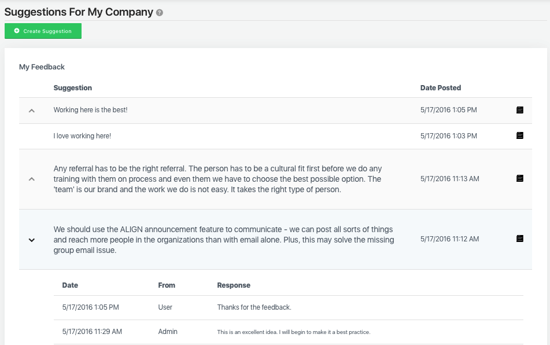The height and width of the screenshot is (345, 550).
Task: Expand 'Working here is the best!' row chevron
Action: pyautogui.click(x=32, y=110)
